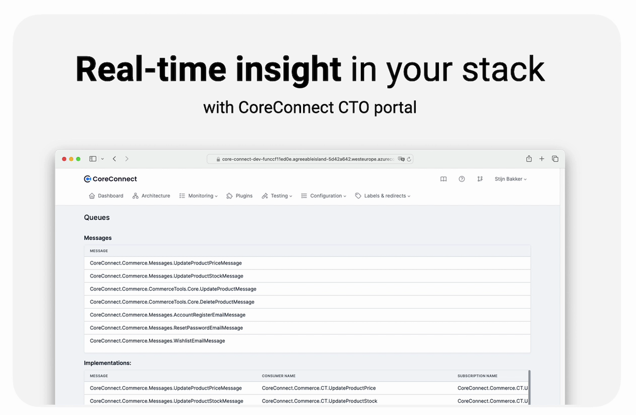
Task: Open the documentation book icon
Action: [444, 179]
